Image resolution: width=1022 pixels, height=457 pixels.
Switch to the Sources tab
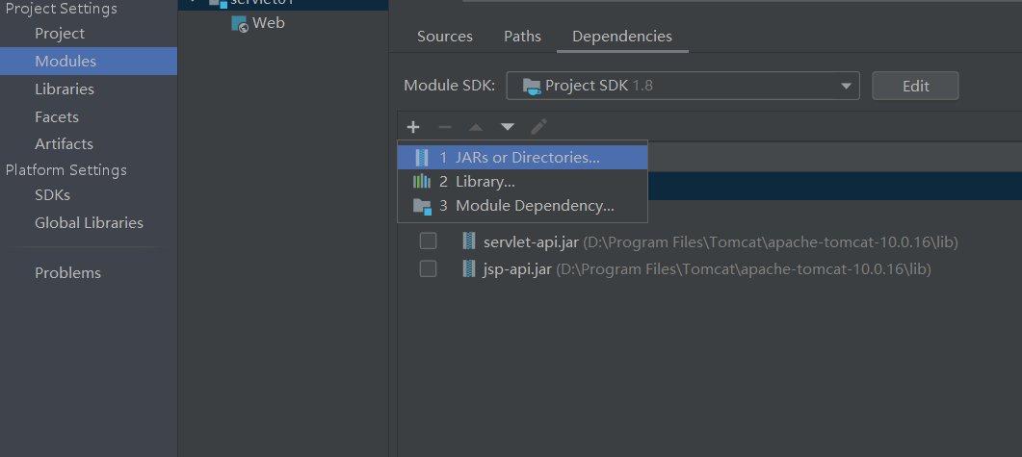pos(445,37)
